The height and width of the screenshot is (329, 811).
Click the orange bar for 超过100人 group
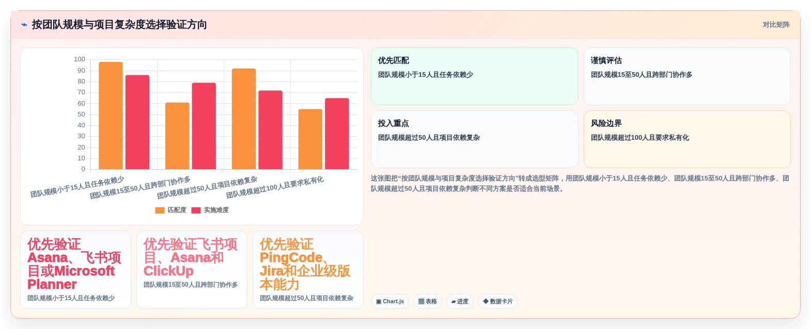(310, 139)
